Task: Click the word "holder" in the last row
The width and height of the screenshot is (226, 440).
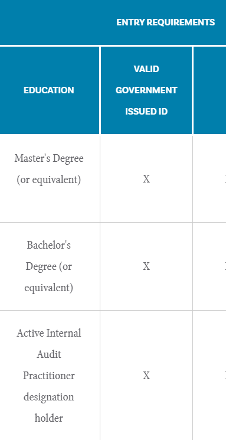Action: [x=49, y=418]
